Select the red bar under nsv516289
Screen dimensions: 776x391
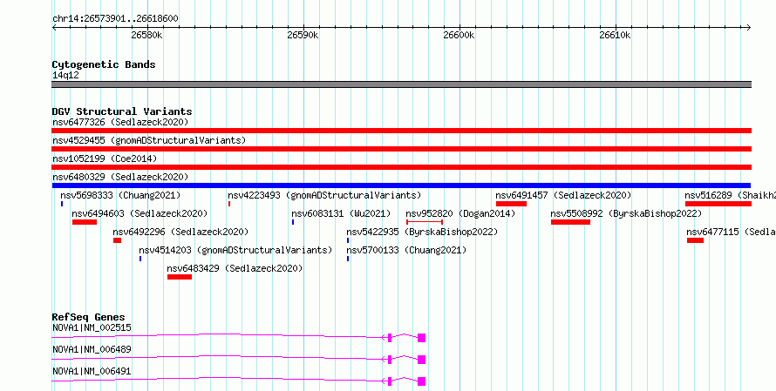pyautogui.click(x=718, y=204)
